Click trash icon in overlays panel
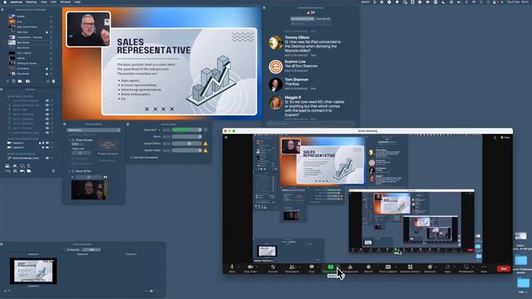This screenshot has width=532, height=299. pos(53,171)
